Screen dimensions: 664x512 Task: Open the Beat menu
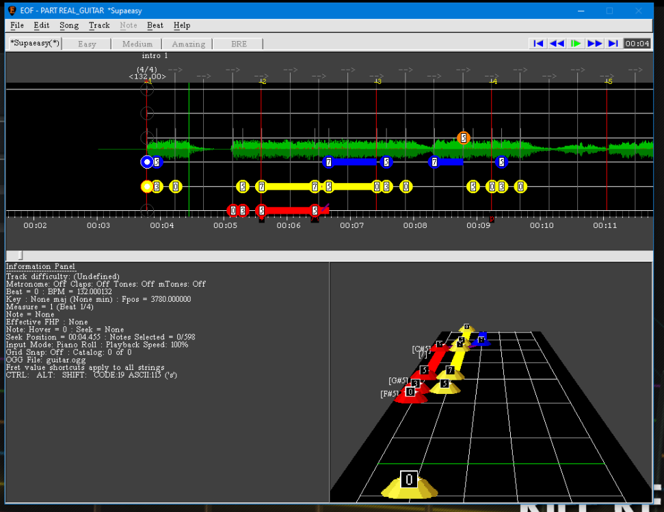(155, 25)
